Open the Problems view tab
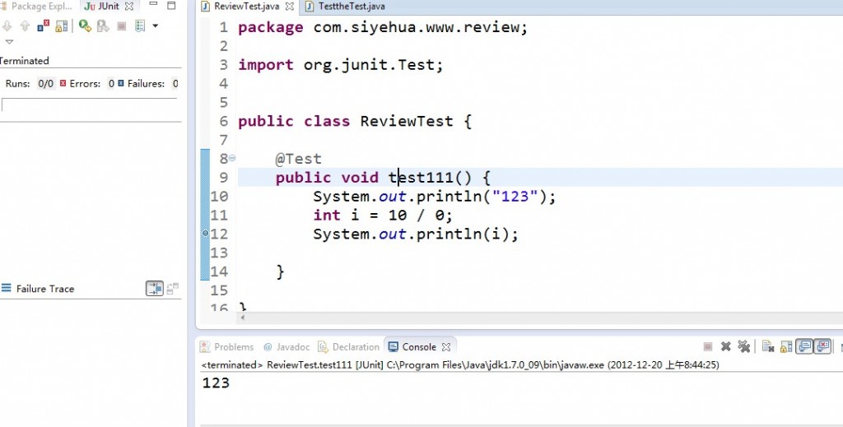 (x=227, y=347)
